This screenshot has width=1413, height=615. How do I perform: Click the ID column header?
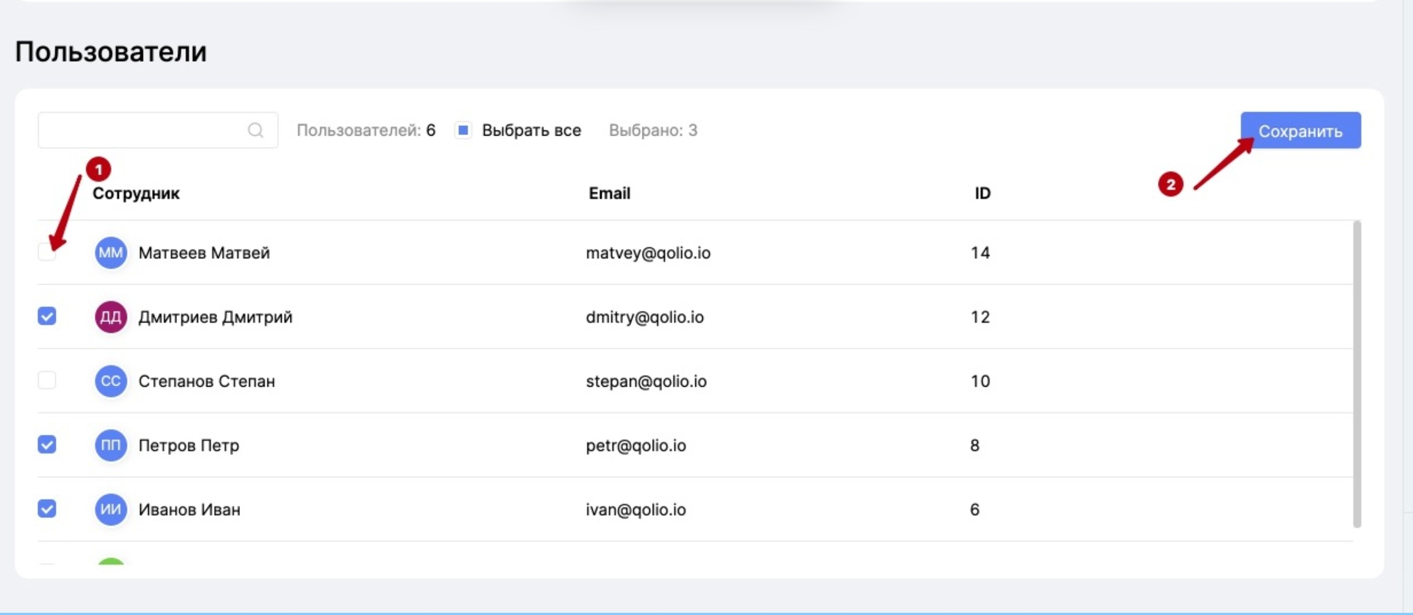click(982, 193)
